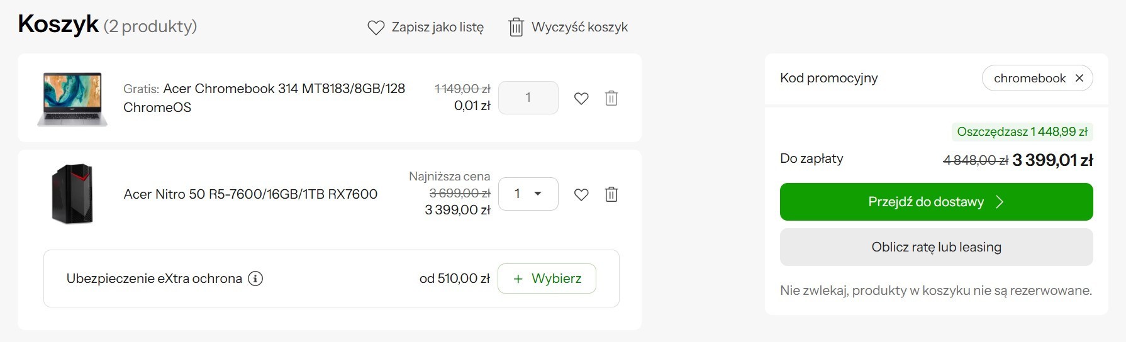1126x342 pixels.
Task: Click Oblicz ratę lub leasing button
Action: [x=937, y=247]
